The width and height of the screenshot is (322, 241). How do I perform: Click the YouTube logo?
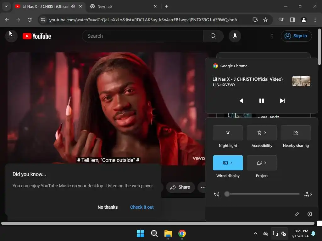tap(37, 36)
